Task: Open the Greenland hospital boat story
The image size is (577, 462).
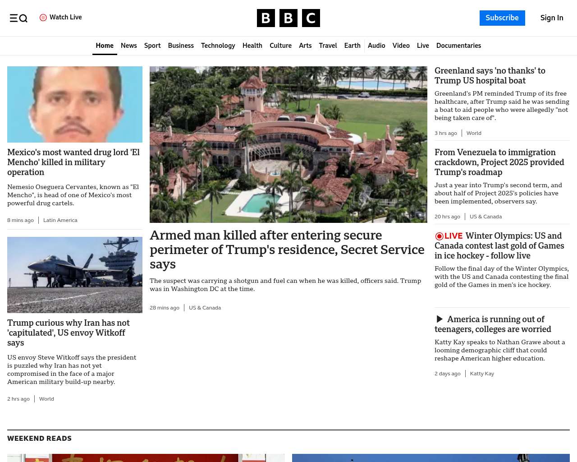Action: pos(490,75)
